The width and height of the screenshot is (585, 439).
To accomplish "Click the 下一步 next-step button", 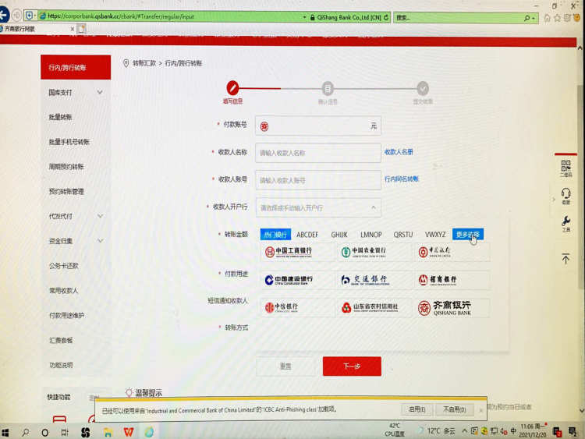I will click(352, 366).
